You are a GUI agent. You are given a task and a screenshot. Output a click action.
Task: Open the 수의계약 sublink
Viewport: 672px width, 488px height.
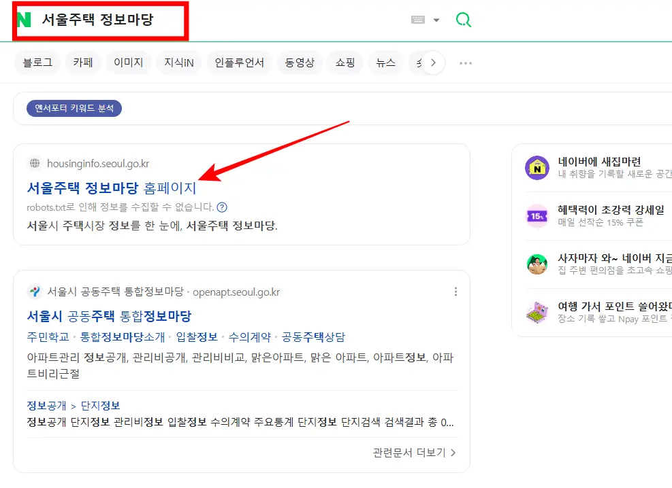click(250, 337)
